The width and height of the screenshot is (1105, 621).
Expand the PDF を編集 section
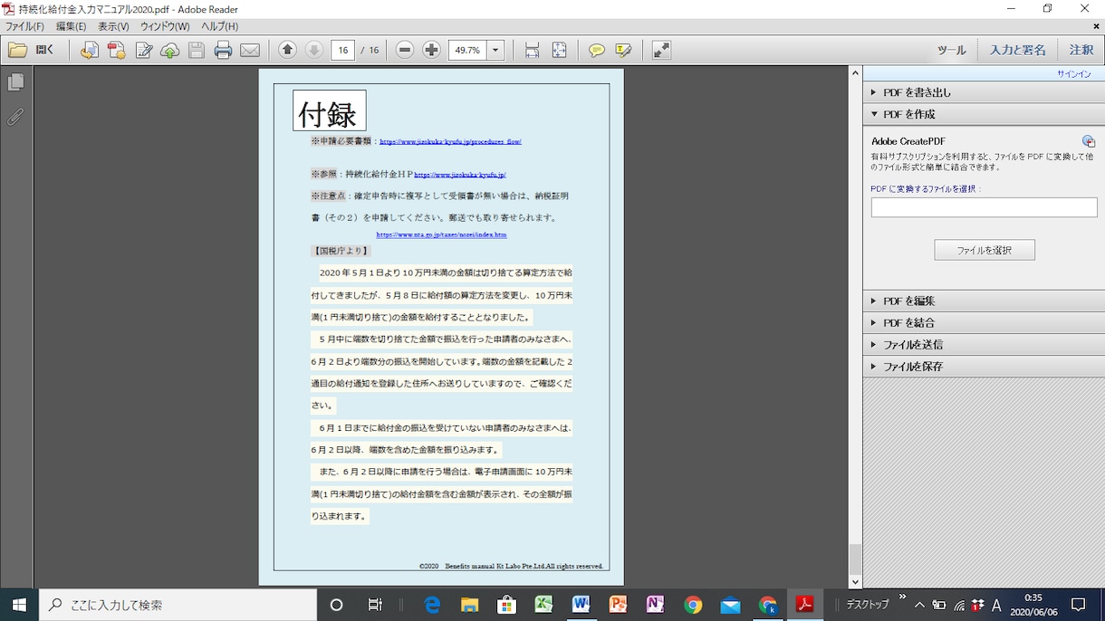click(x=984, y=301)
